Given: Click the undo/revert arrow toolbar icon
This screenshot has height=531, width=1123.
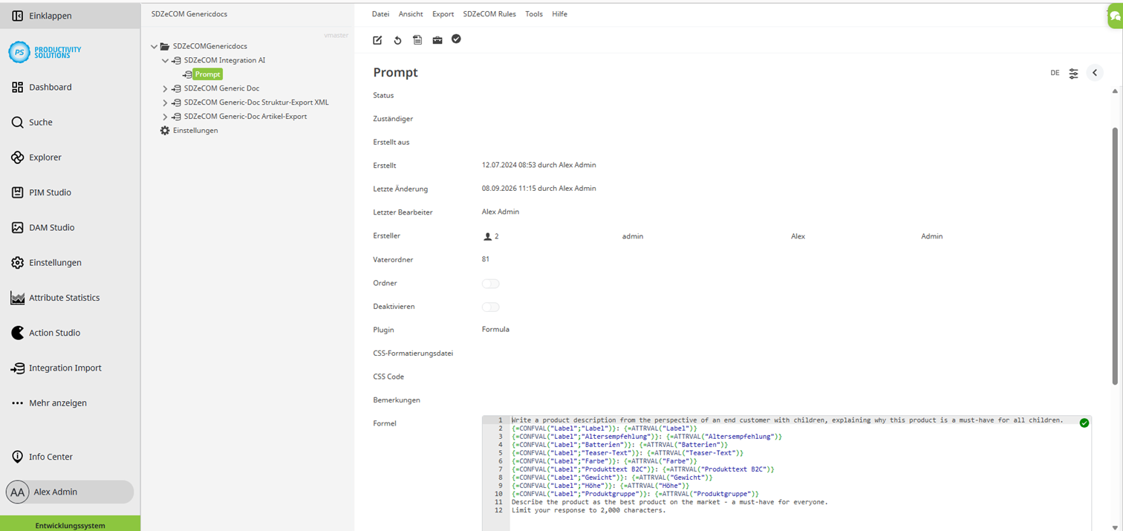Looking at the screenshot, I should pyautogui.click(x=397, y=40).
